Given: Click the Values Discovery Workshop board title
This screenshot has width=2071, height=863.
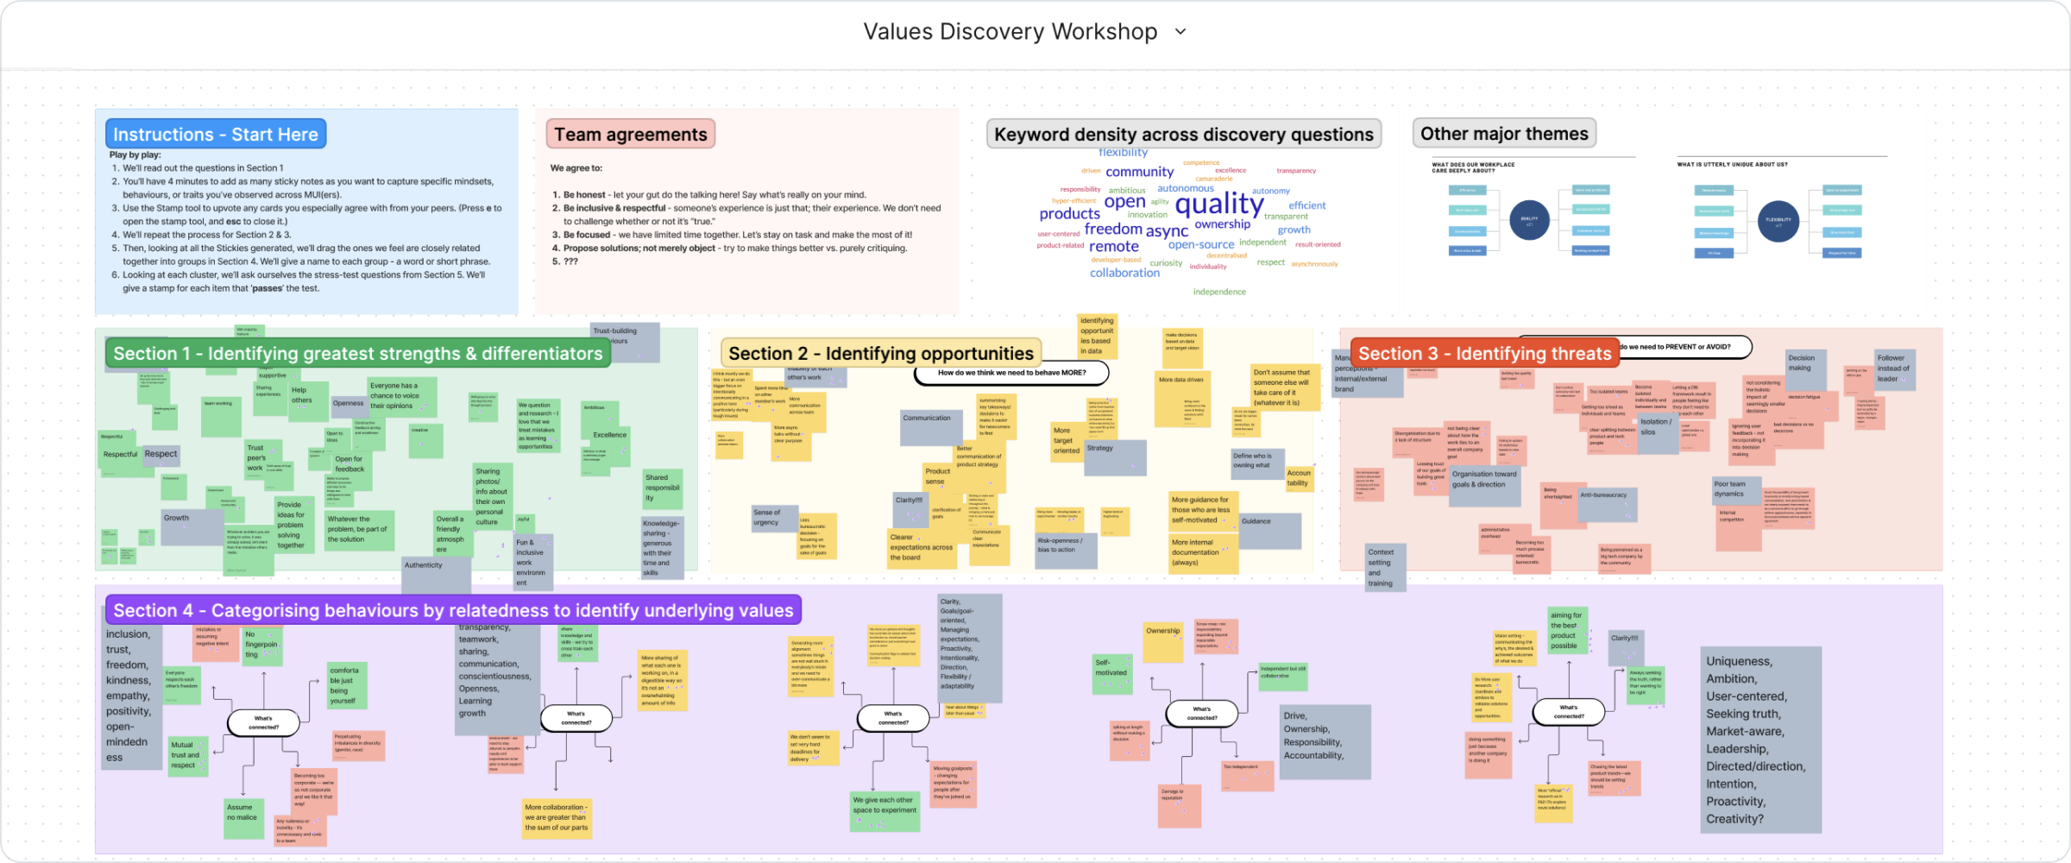Looking at the screenshot, I should (1010, 32).
